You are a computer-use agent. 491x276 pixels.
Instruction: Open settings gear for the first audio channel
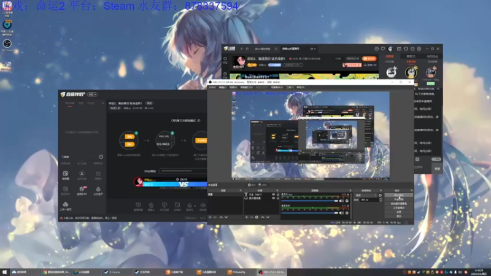[x=347, y=201]
